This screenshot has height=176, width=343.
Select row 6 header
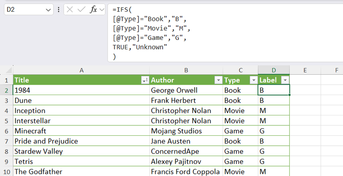pyautogui.click(x=6, y=131)
